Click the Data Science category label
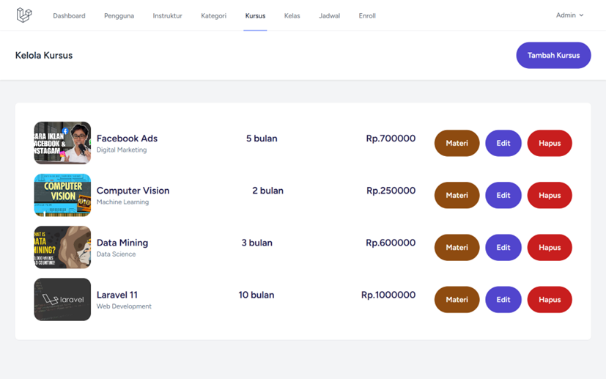This screenshot has width=606, height=379. 116,254
